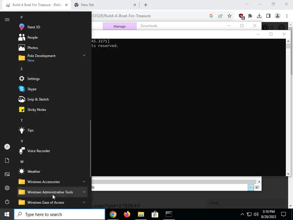
Task: Open the Chrome three-dot menu
Action: (287, 16)
